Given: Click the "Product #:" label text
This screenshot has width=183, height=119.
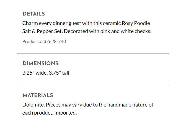Looking at the screenshot, I should click(x=32, y=42).
